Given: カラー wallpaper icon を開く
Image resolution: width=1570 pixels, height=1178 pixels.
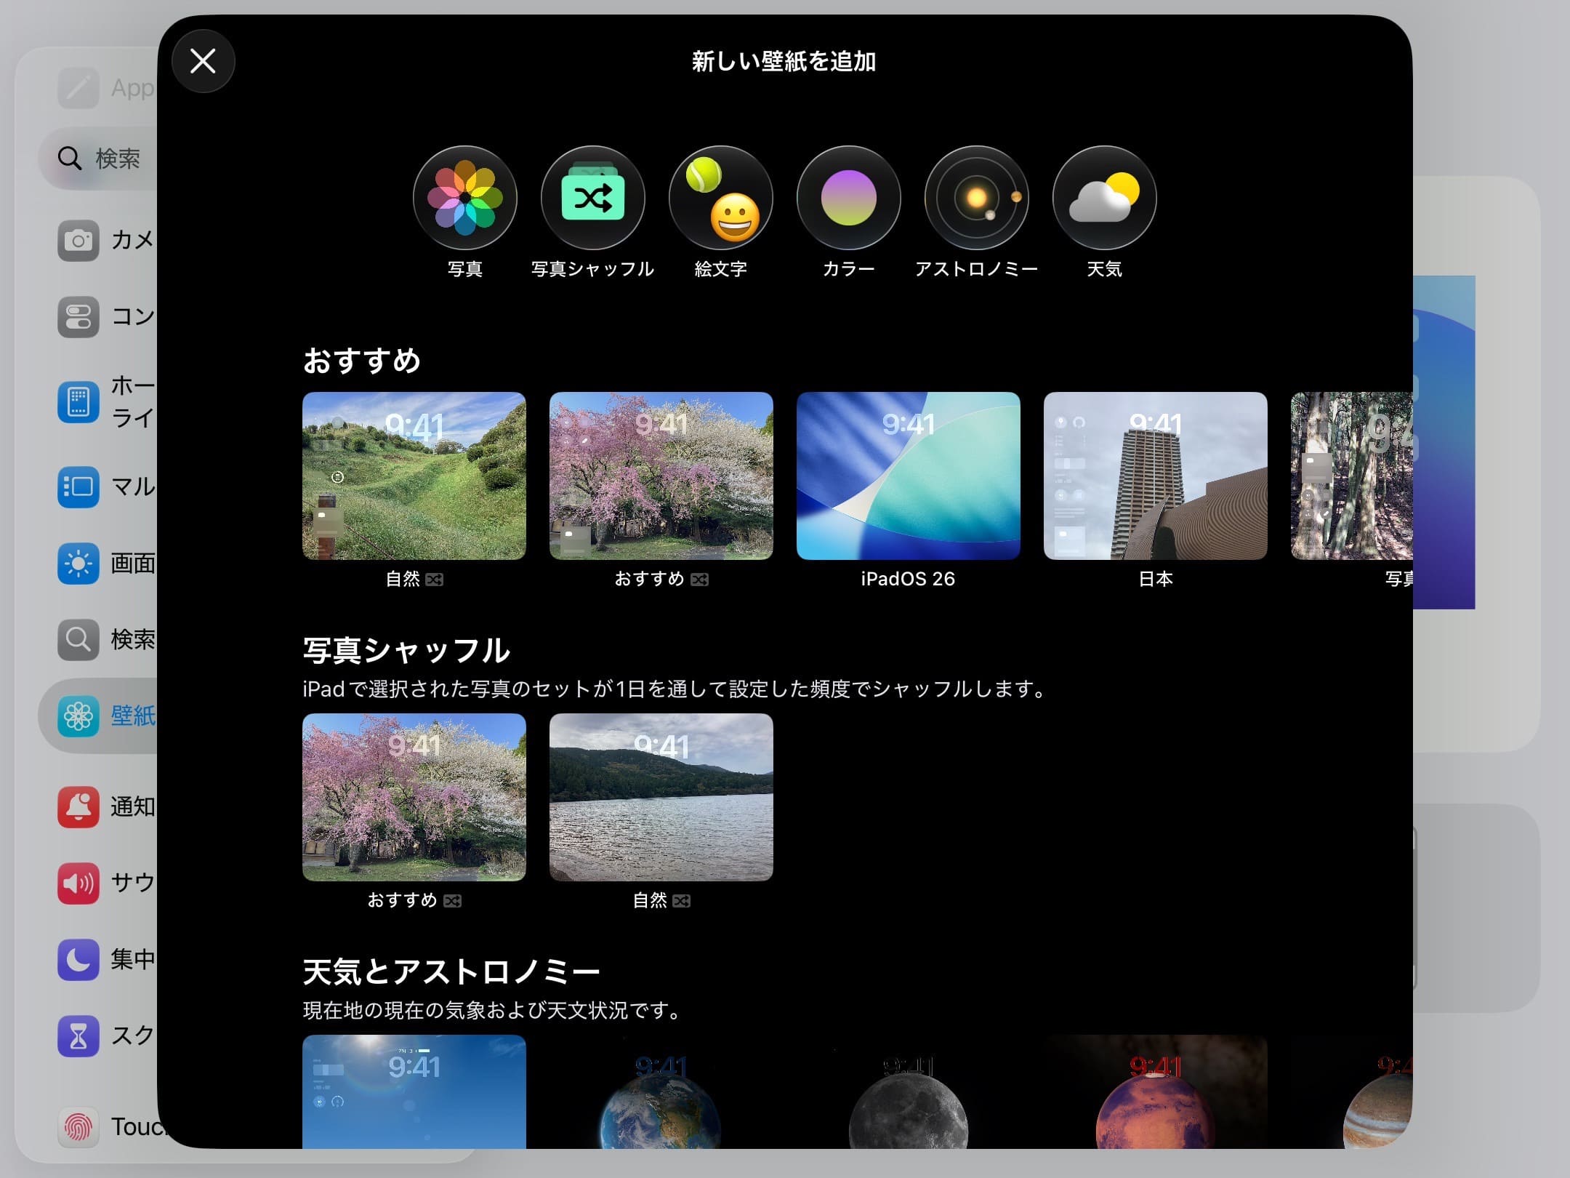Looking at the screenshot, I should click(849, 198).
